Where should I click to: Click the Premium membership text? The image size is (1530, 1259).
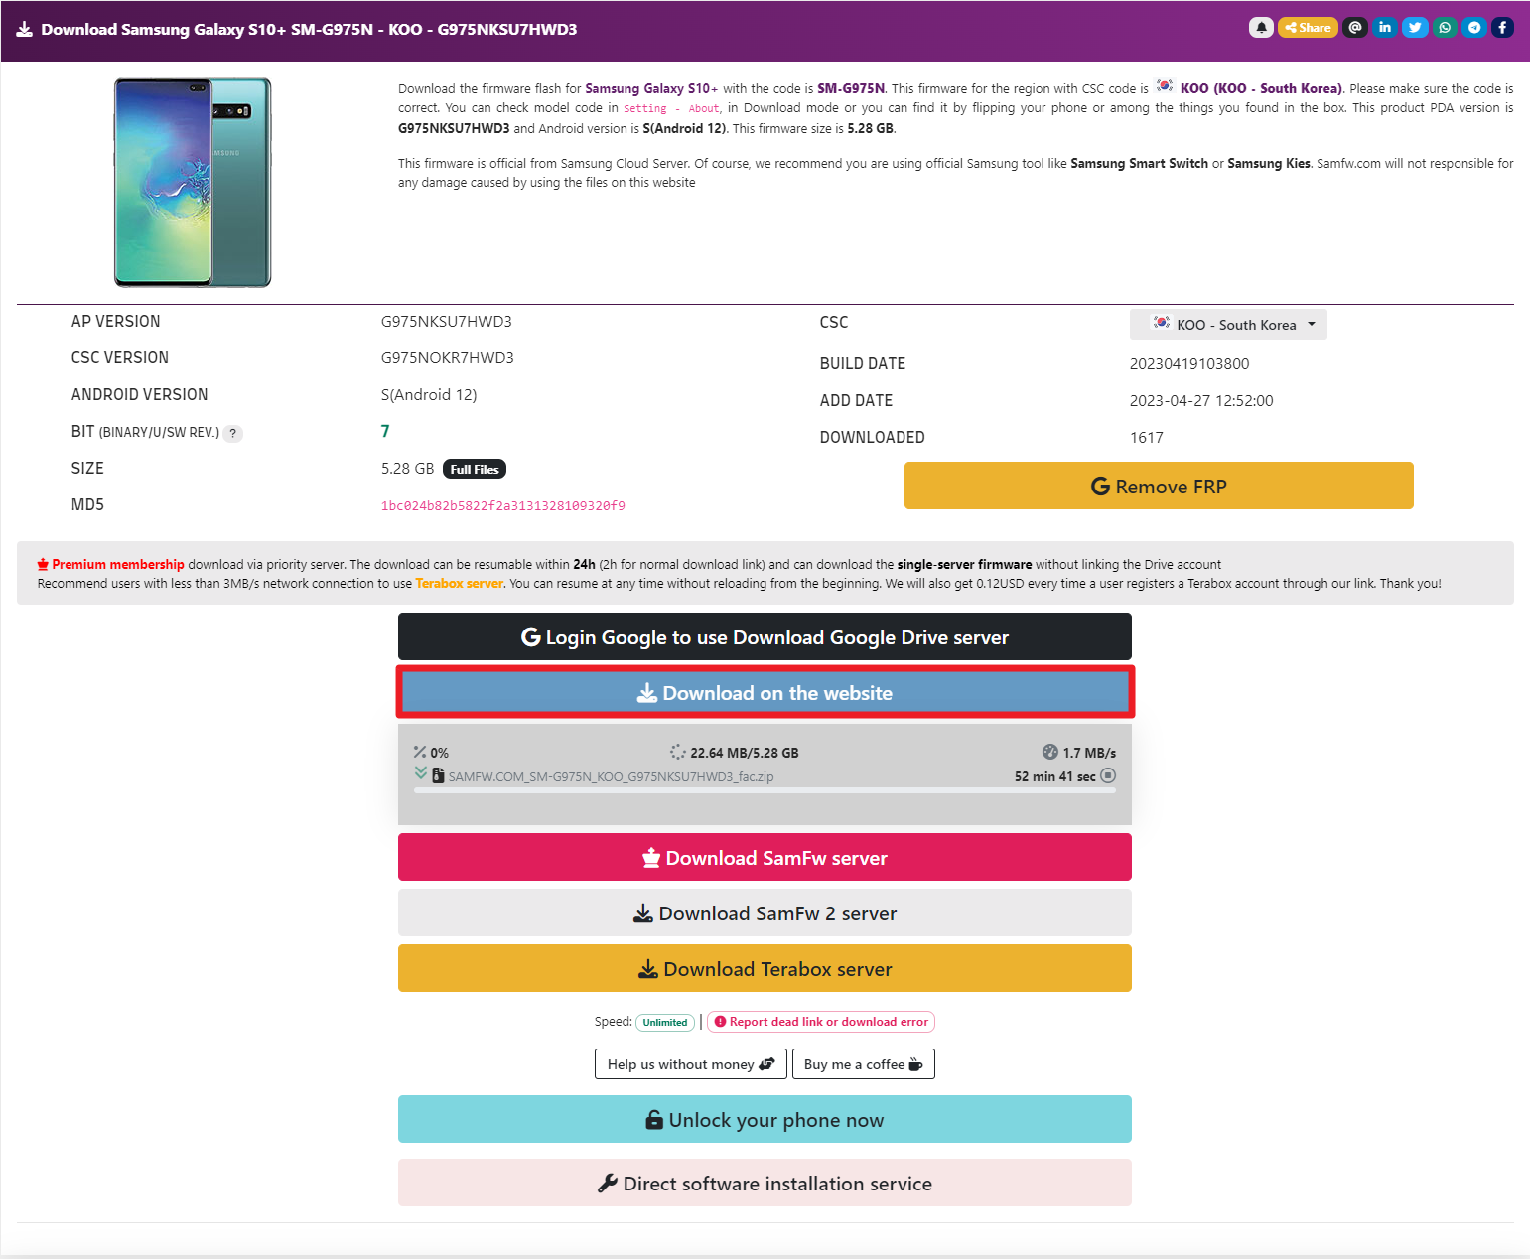pos(118,565)
